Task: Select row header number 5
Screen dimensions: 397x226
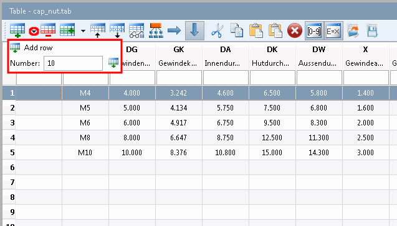Action: tap(9, 153)
